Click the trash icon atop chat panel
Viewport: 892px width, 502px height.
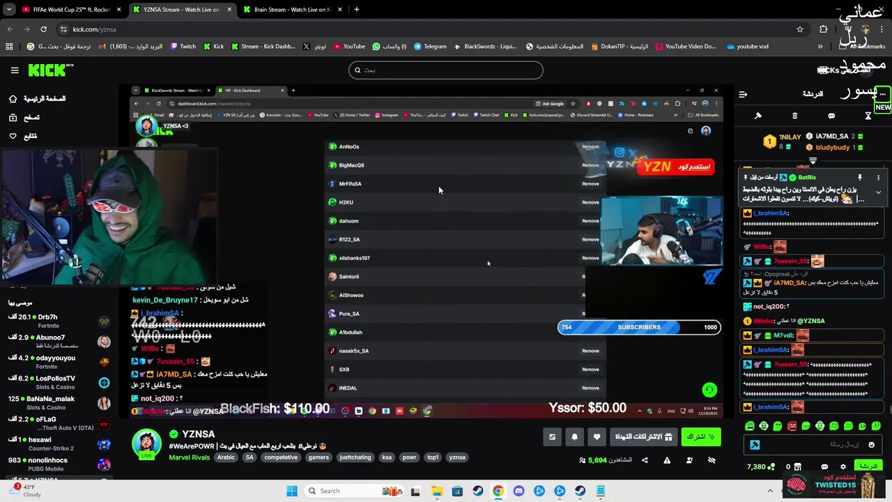point(794,116)
